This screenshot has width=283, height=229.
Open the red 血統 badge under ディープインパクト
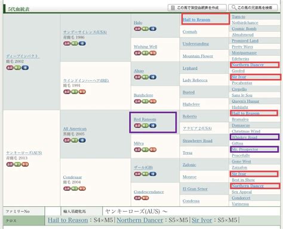pyautogui.click(x=10, y=68)
